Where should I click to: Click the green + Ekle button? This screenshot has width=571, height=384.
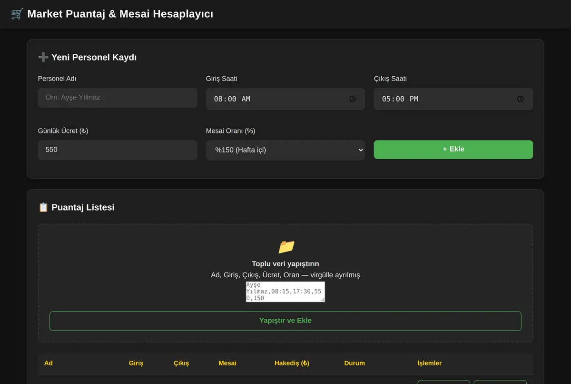tap(453, 149)
